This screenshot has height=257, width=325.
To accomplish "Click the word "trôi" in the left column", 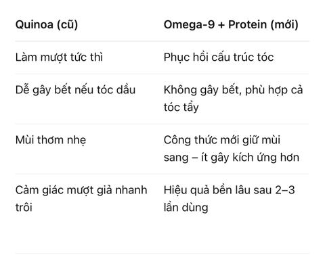I will (24, 208).
